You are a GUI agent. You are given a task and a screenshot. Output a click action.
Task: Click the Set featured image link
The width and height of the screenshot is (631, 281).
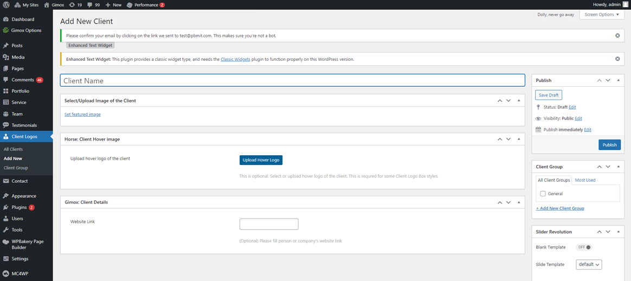tap(82, 114)
